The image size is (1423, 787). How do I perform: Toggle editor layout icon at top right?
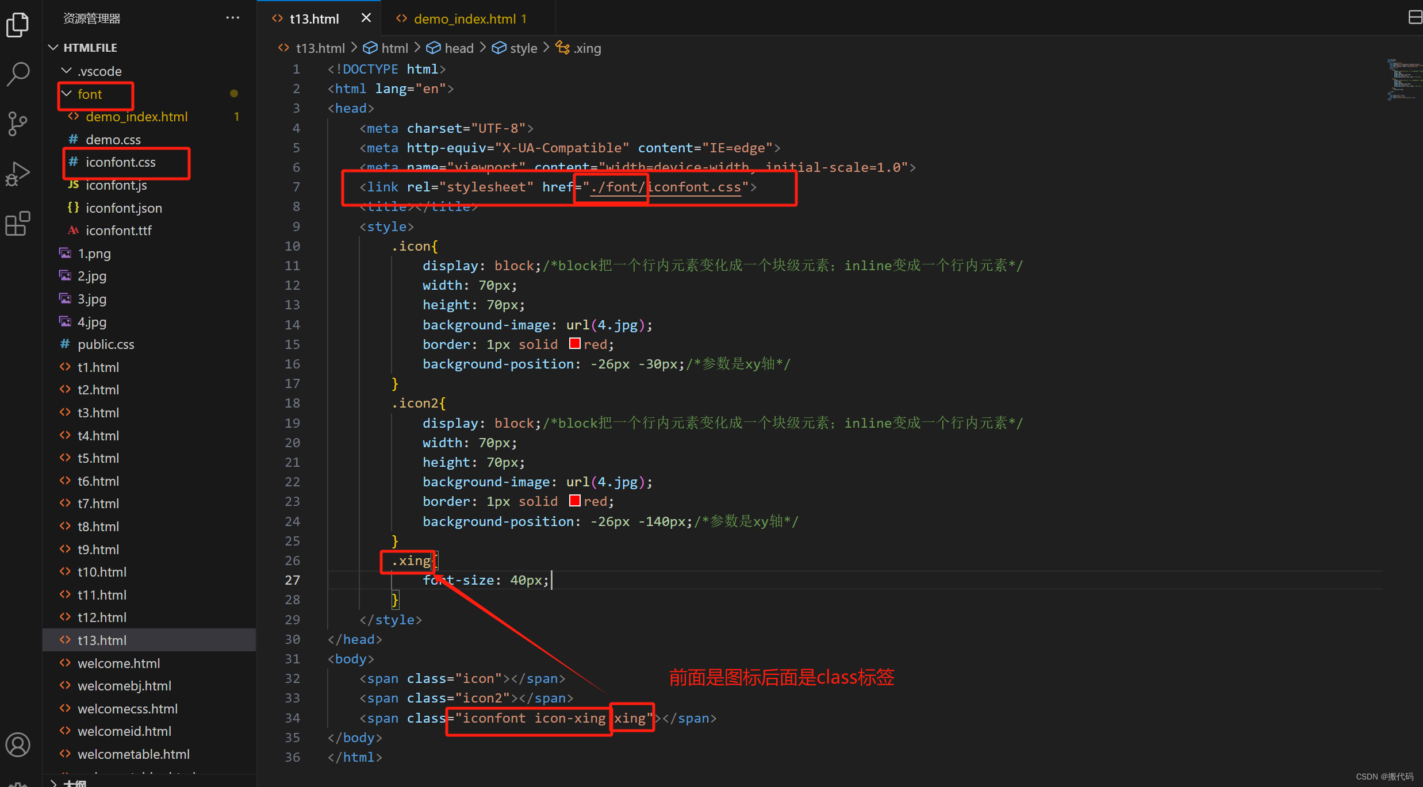click(x=1414, y=17)
